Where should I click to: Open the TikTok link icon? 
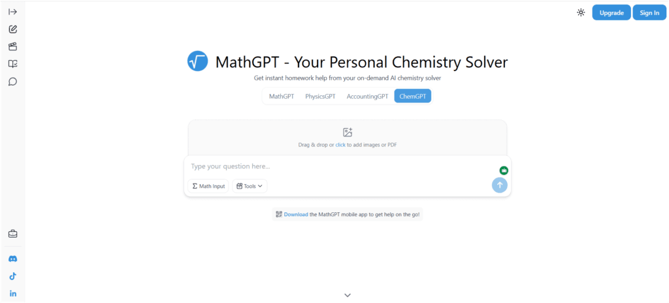12,276
